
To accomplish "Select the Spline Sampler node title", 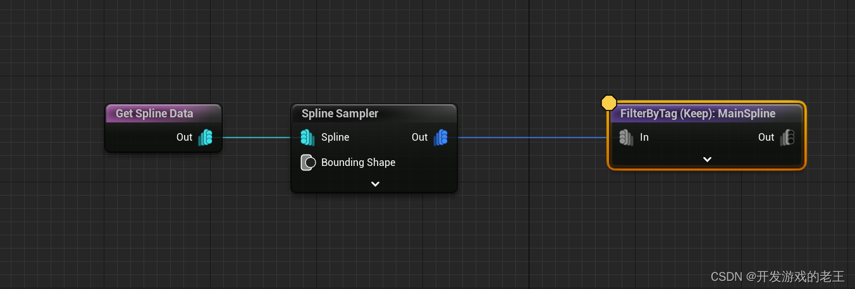I will tap(340, 114).
